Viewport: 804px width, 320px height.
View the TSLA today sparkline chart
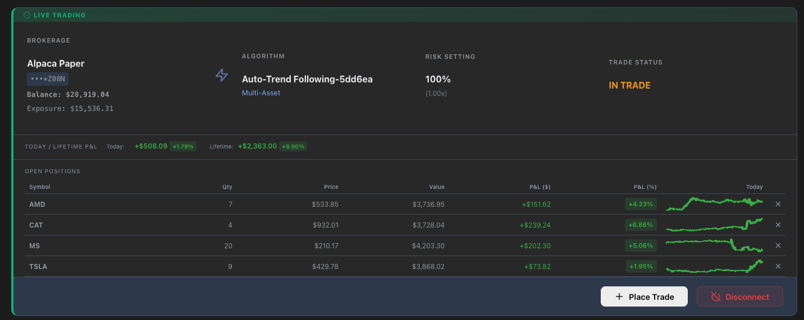coord(714,266)
